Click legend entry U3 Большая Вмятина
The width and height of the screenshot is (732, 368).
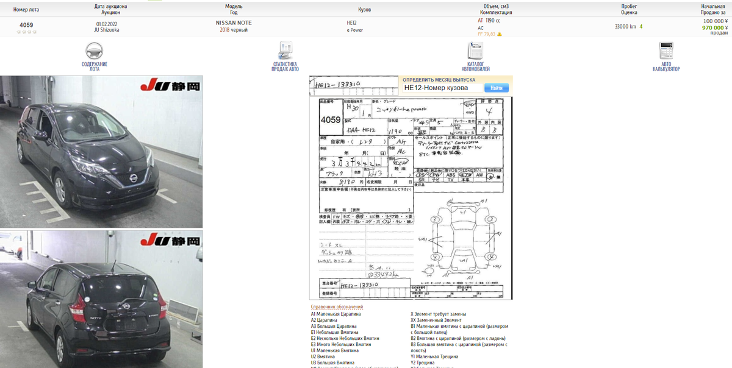[332, 363]
